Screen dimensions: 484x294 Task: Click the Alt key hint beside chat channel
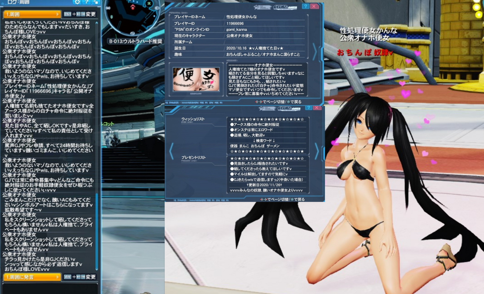pos(67,277)
